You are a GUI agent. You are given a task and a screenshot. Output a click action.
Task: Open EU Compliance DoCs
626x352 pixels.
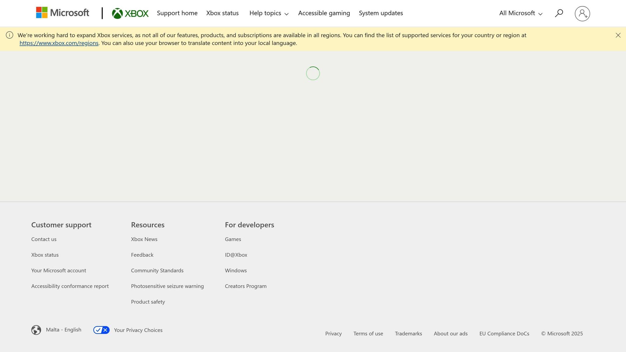click(504, 334)
